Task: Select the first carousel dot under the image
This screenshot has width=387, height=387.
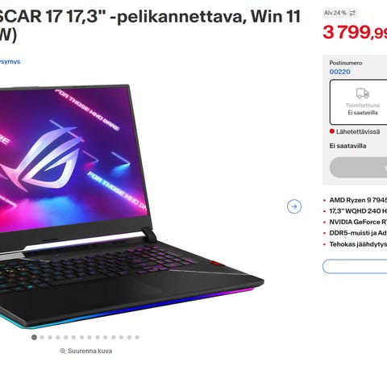Action: click(34, 337)
